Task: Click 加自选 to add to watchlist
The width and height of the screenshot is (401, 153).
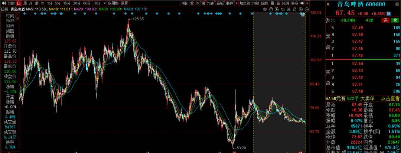Action: coord(245,3)
